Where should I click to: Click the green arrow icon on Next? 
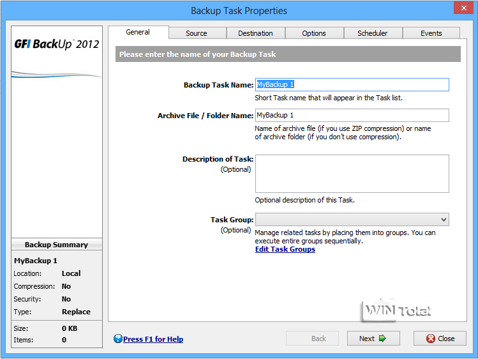382,339
